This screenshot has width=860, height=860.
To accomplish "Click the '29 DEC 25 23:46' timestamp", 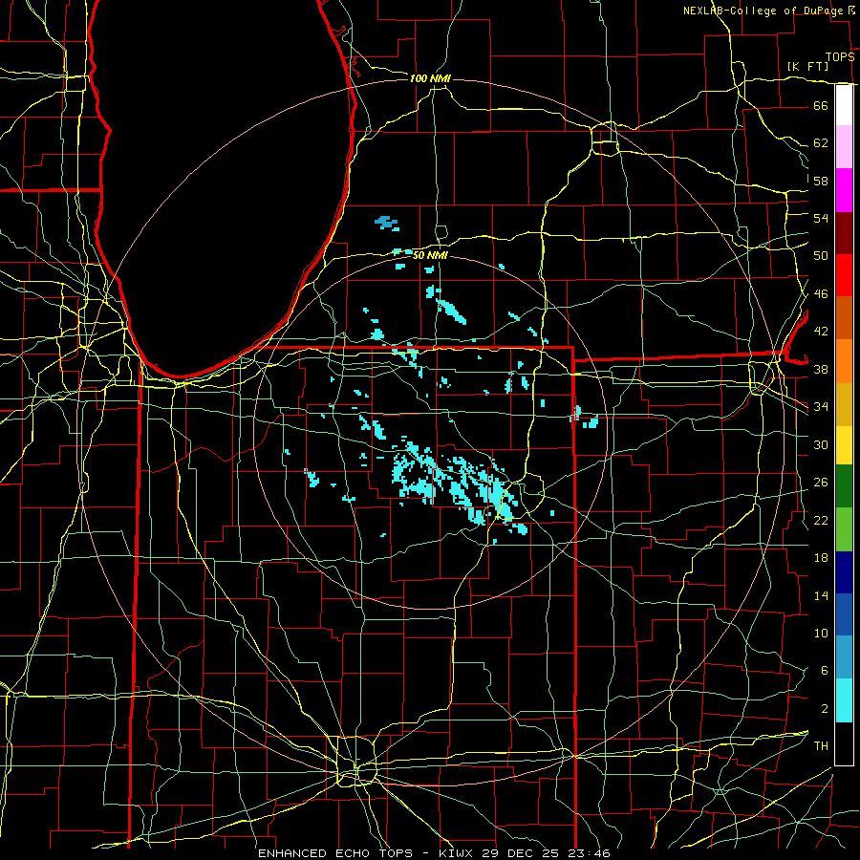I will coord(547,853).
